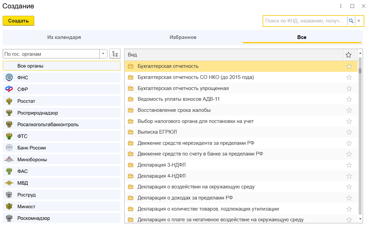Star Бухгалтерская отчетность as favorite
This screenshot has height=227, width=369.
point(349,66)
